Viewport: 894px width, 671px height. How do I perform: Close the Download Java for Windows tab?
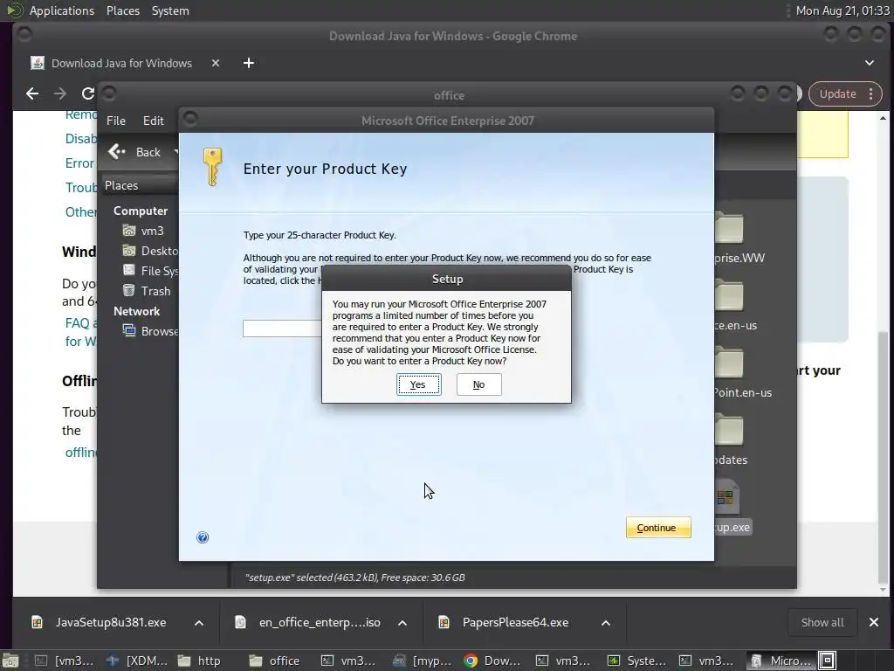[x=216, y=63]
